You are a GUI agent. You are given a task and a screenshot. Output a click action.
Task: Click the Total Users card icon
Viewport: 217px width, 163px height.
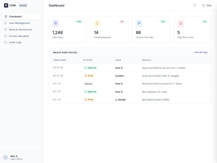point(56,23)
